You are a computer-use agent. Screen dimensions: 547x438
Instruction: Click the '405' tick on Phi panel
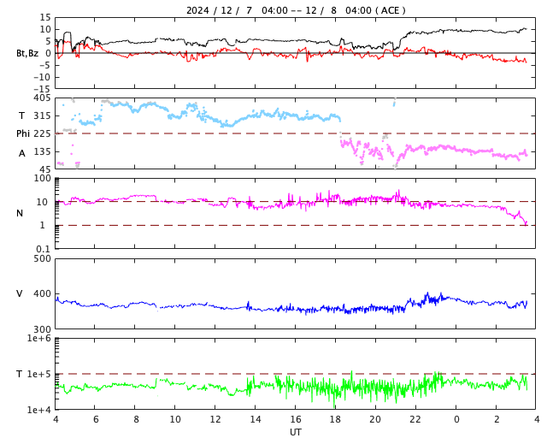click(x=42, y=98)
